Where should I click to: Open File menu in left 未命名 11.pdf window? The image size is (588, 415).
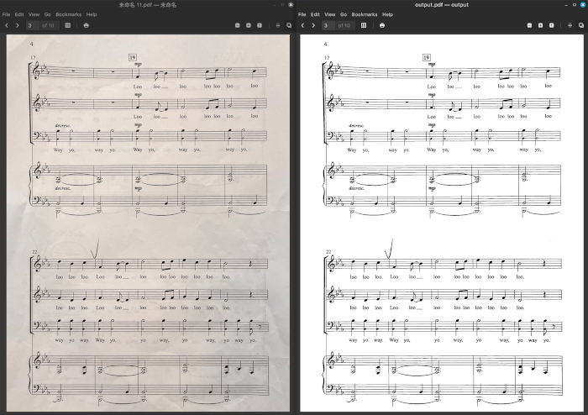[6, 14]
